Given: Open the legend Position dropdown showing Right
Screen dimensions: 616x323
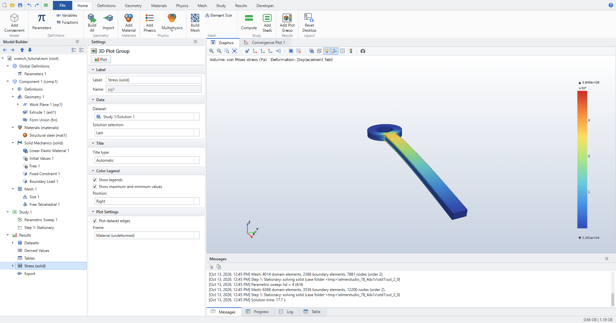Looking at the screenshot, I should click(147, 201).
